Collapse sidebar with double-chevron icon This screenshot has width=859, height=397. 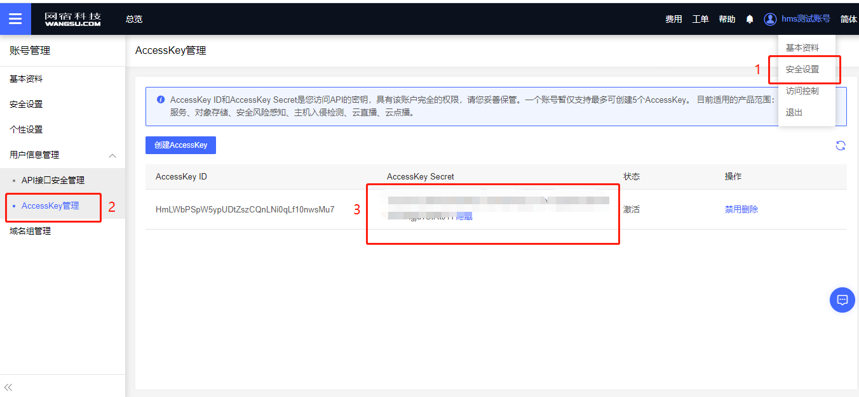[9, 387]
